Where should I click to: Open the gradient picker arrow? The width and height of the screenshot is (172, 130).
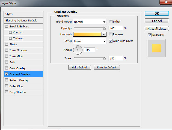[x=104, y=34]
